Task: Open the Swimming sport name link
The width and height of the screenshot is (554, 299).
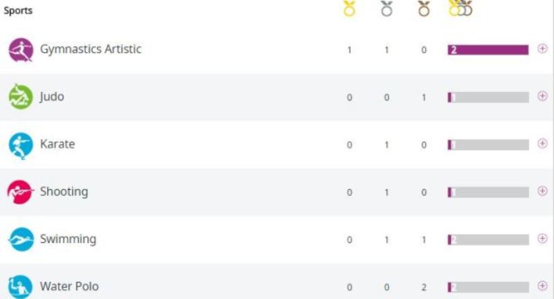Action: click(x=68, y=239)
